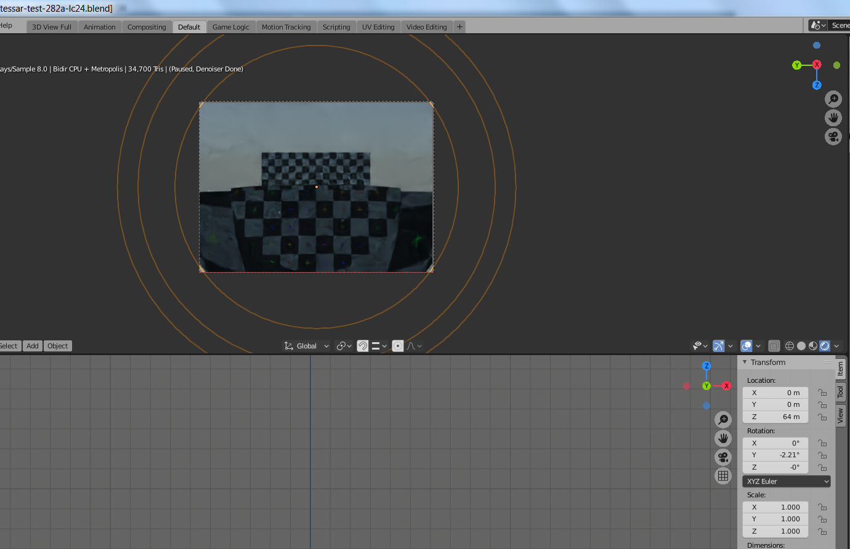Open the Object menu in viewport header
Image resolution: width=850 pixels, height=549 pixels.
[x=58, y=346]
